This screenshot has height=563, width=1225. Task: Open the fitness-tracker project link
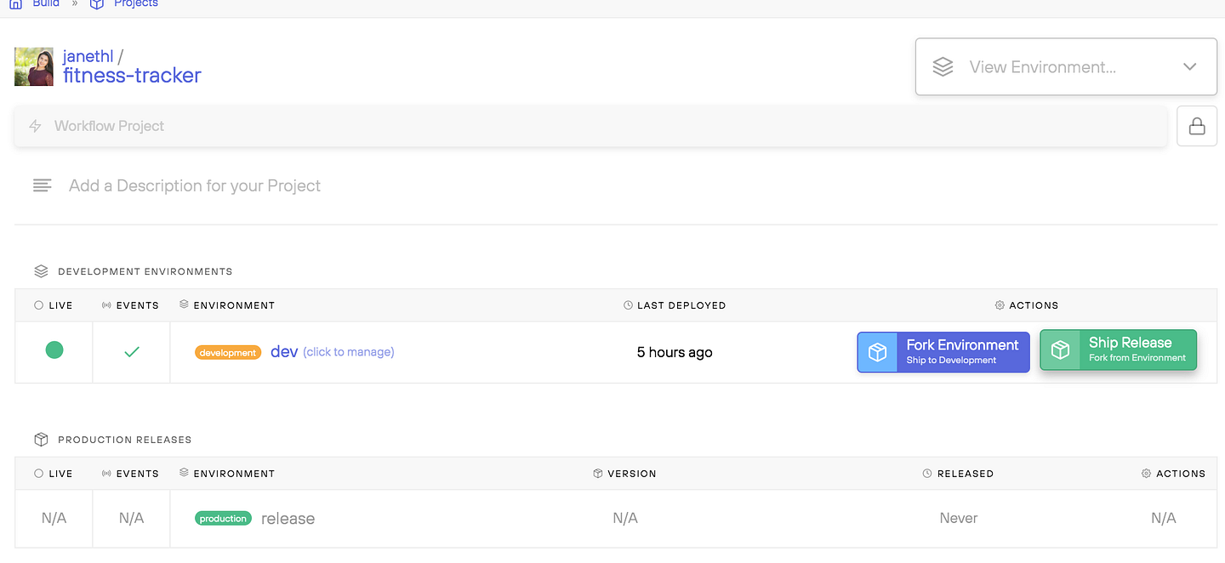tap(132, 76)
